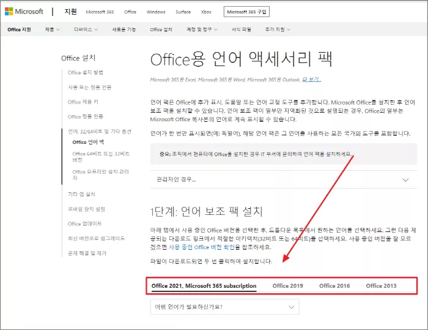Expand the 관리자인 경우 section
Screen dimensions: 428x330
[284, 179]
